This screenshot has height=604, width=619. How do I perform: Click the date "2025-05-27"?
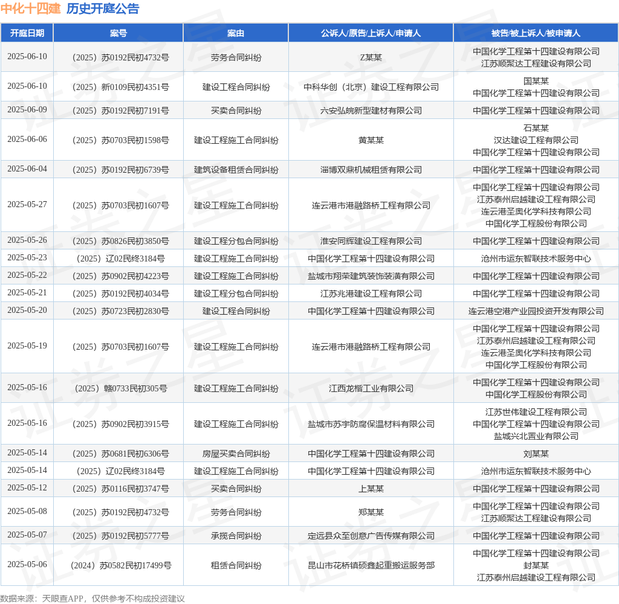27,204
